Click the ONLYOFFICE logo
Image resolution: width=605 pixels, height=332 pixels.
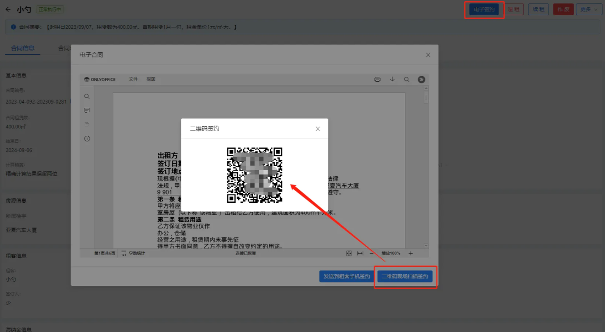coord(100,80)
